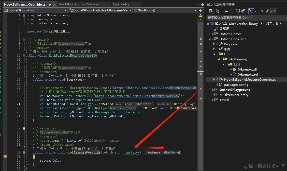Image resolution: width=287 pixels, height=171 pixels.
Task: Open the pending changes filter dropdown arrow
Action: (x=222, y=11)
